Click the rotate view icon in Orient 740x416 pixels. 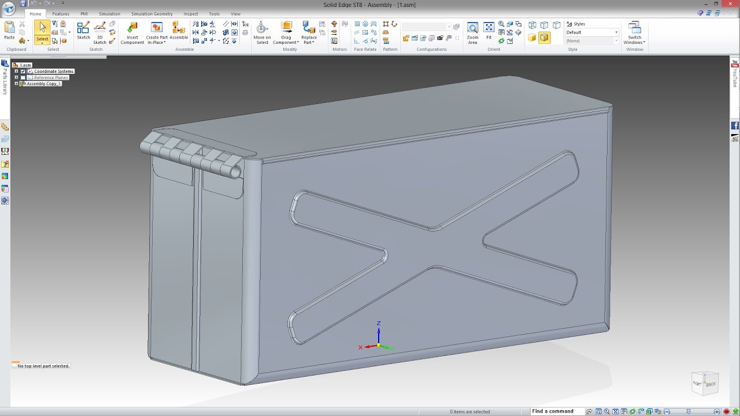pyautogui.click(x=501, y=41)
